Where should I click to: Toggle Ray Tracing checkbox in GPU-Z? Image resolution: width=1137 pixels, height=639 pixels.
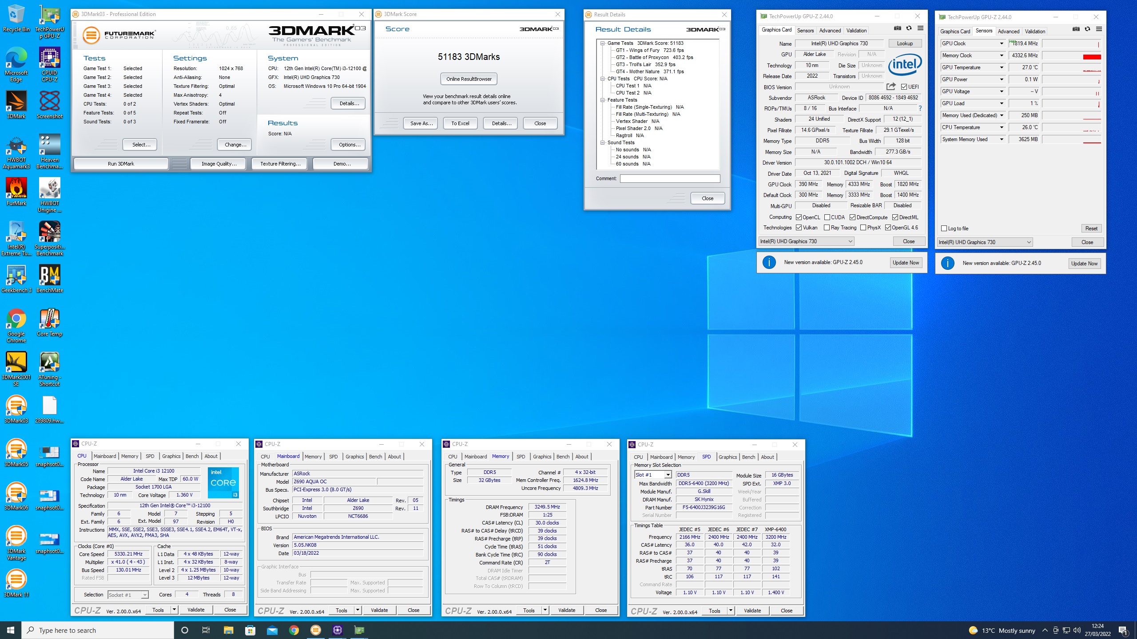[827, 228]
